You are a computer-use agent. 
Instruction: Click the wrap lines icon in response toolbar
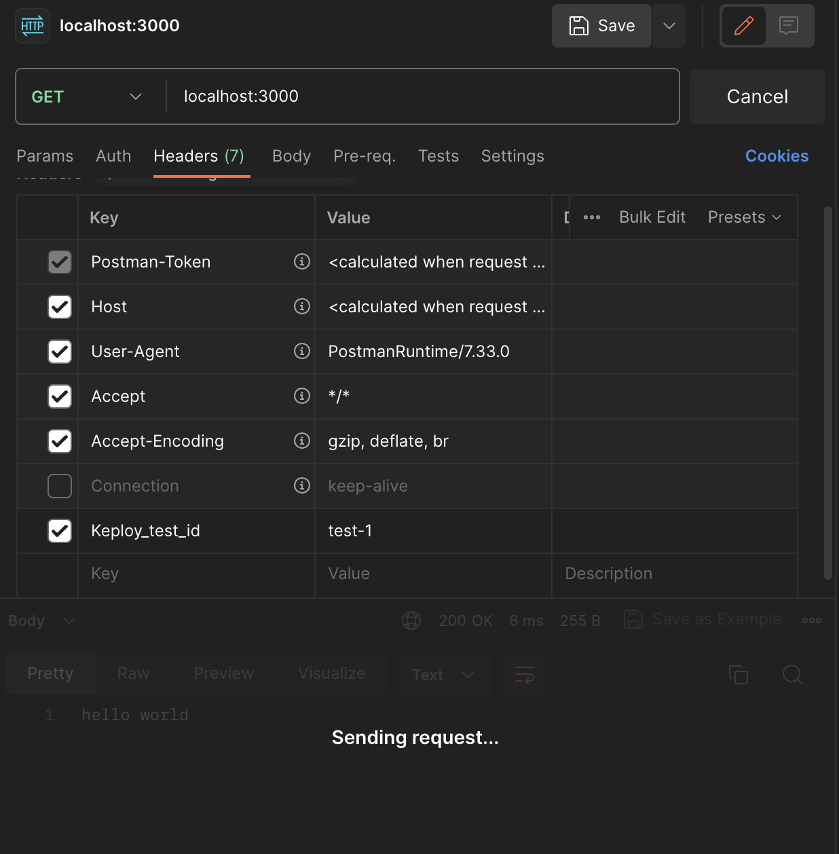click(x=524, y=674)
